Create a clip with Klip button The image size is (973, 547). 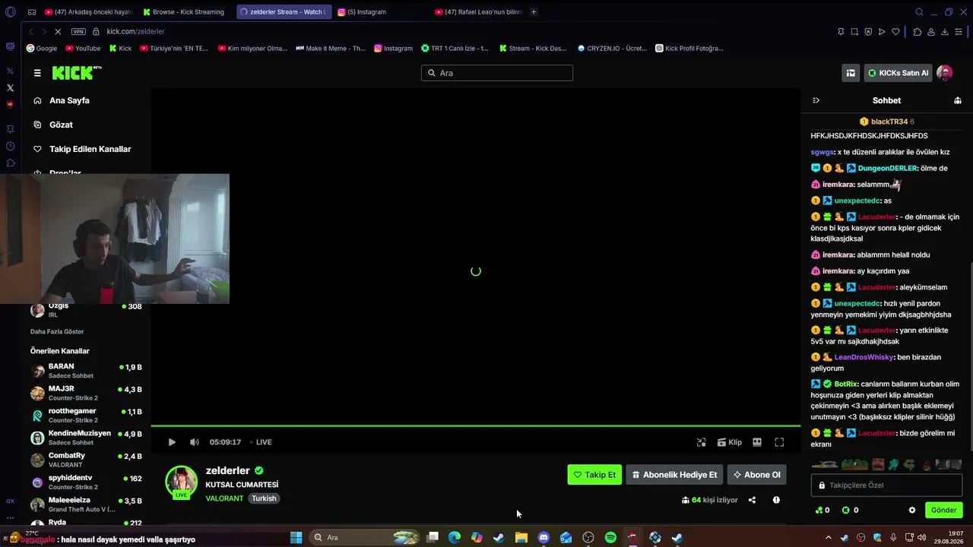730,442
